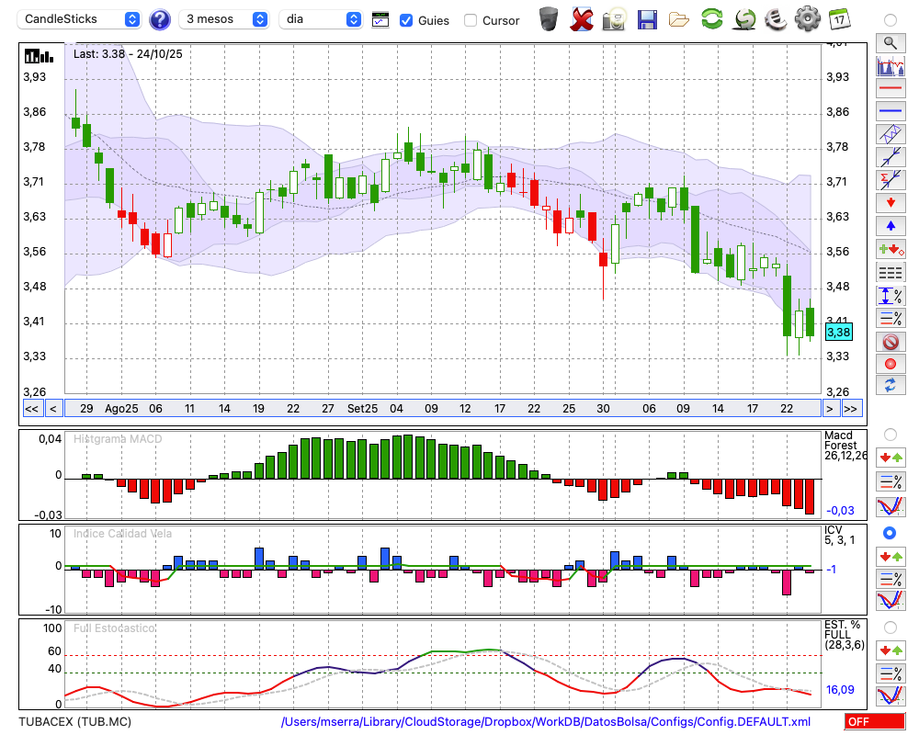
Task: Click the red prohibition sign icon
Action: pos(891,341)
